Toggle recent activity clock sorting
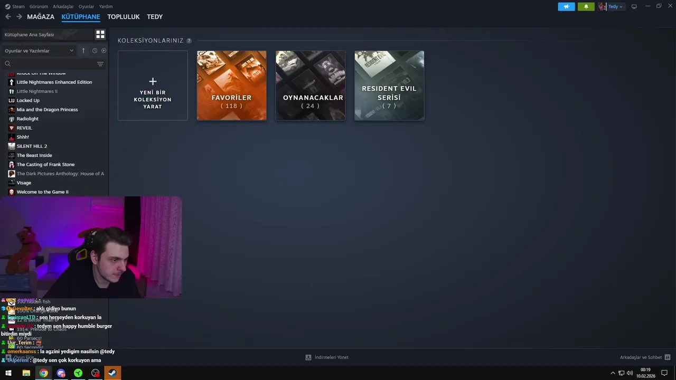 tap(95, 51)
